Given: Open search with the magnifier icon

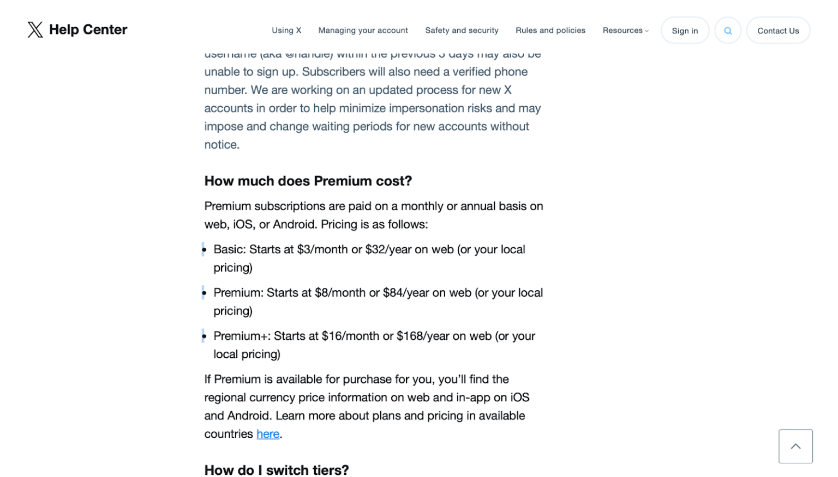Looking at the screenshot, I should pos(727,30).
